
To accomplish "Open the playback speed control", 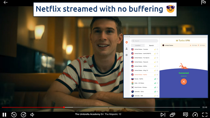I will click(195, 115).
